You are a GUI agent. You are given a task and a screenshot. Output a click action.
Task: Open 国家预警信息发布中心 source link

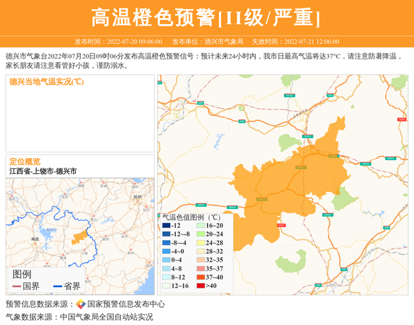[x=126, y=304]
